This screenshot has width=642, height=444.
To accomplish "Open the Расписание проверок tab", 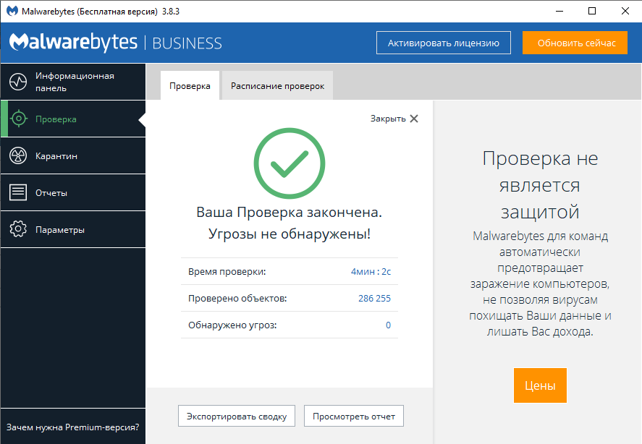I will click(277, 85).
